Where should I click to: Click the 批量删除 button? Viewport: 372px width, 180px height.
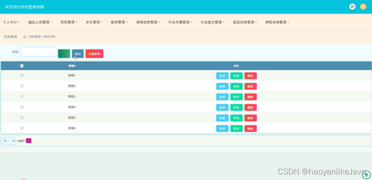[x=94, y=54]
